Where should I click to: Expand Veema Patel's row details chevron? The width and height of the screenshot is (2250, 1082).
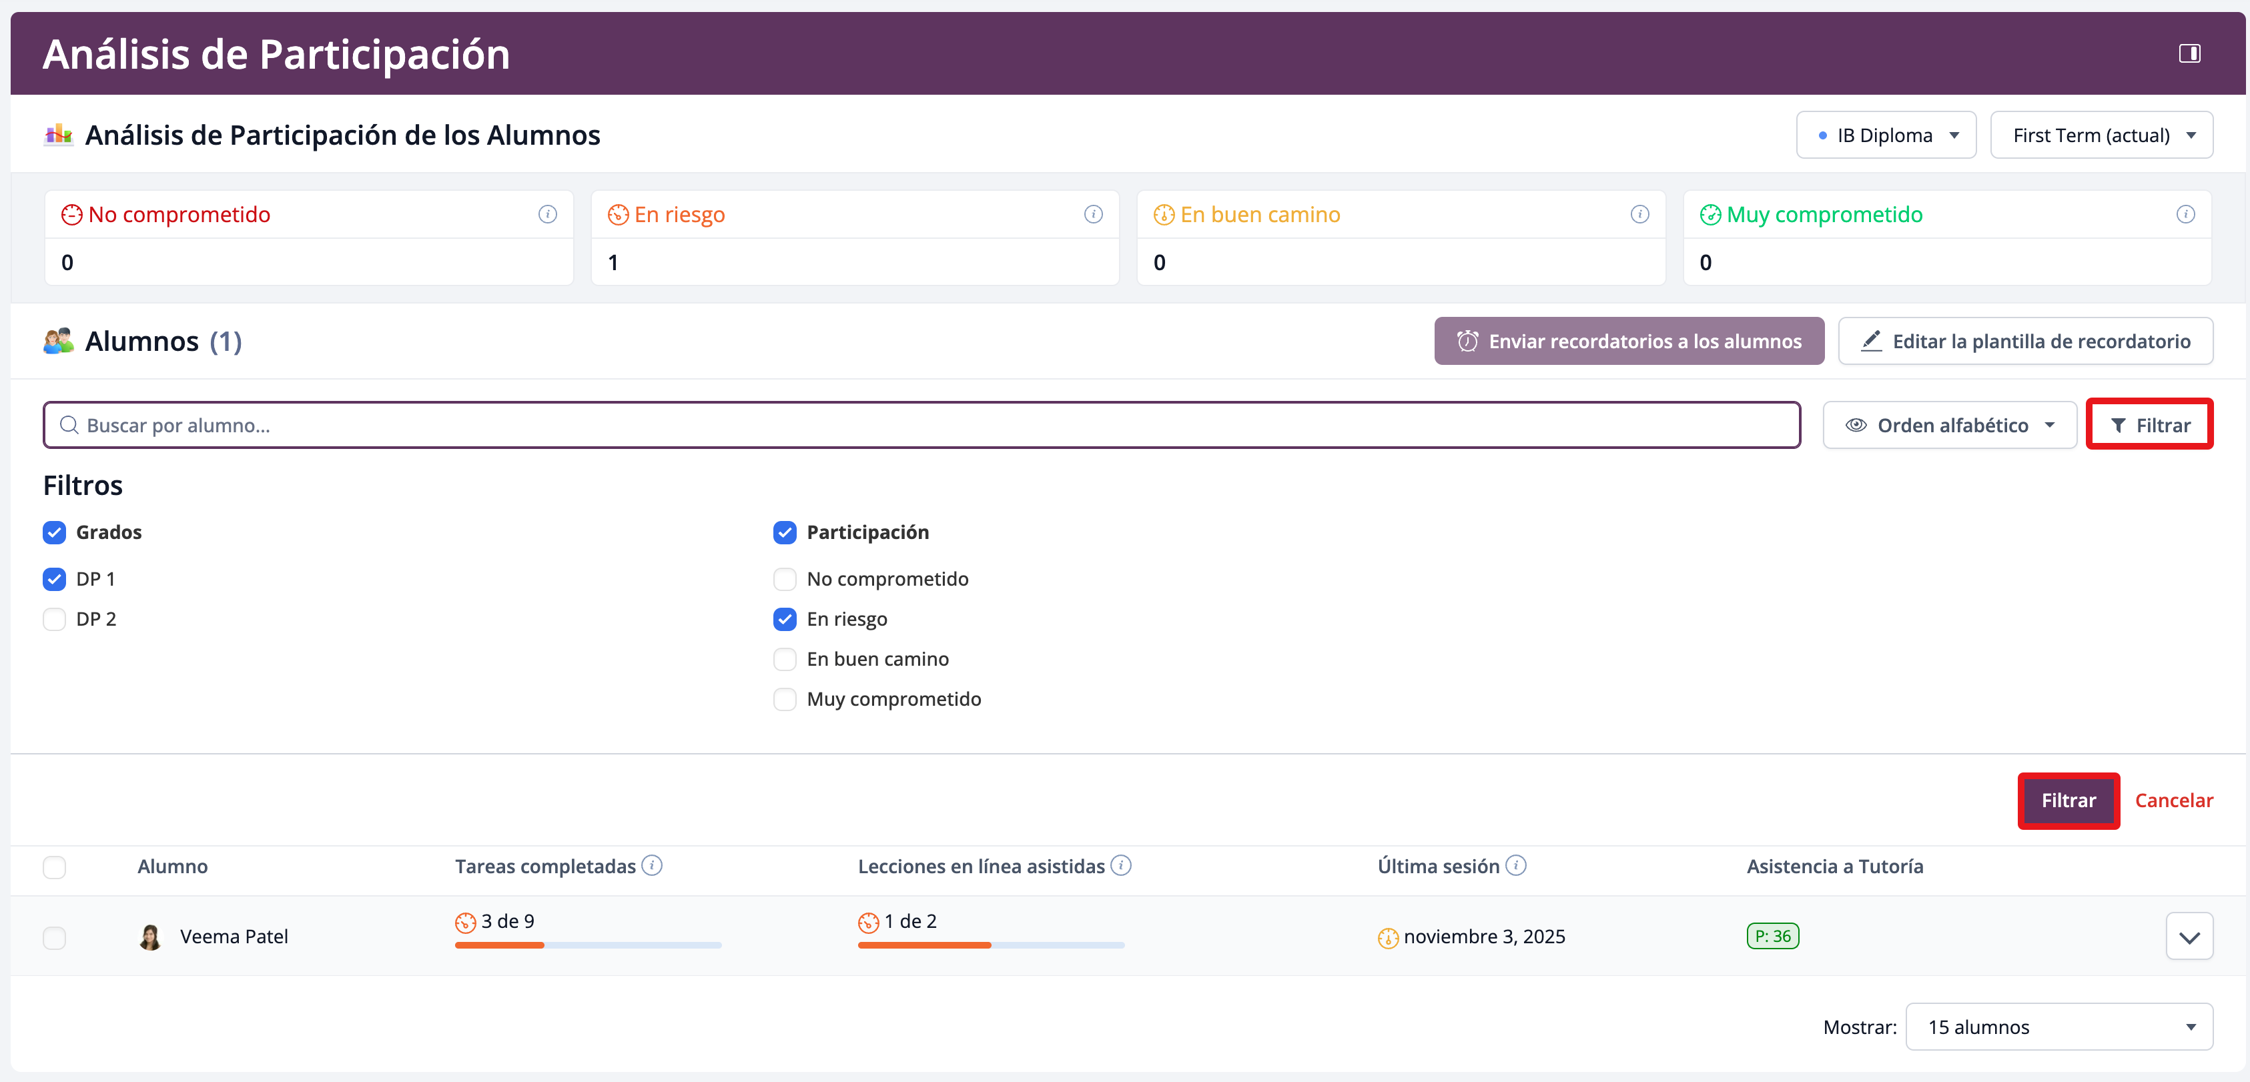[2189, 937]
